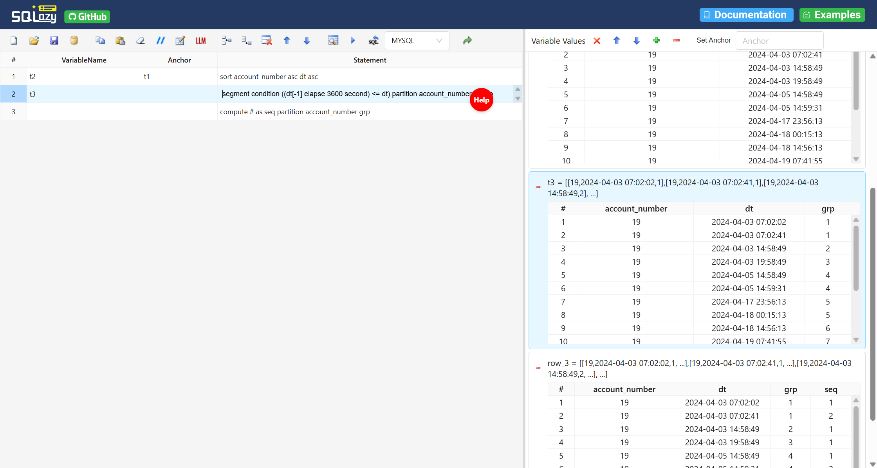Click the Anchor column header

coord(179,60)
